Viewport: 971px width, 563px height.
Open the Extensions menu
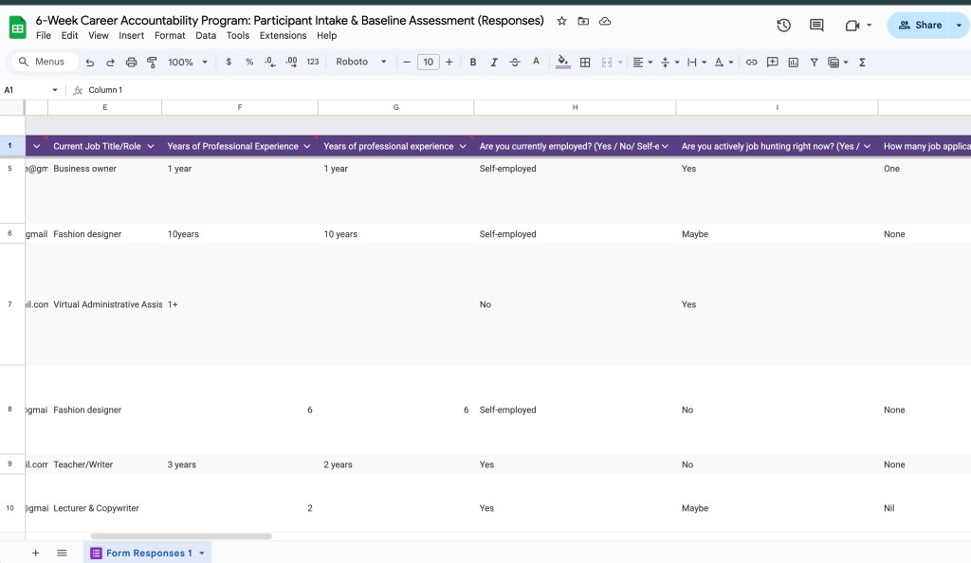(283, 36)
